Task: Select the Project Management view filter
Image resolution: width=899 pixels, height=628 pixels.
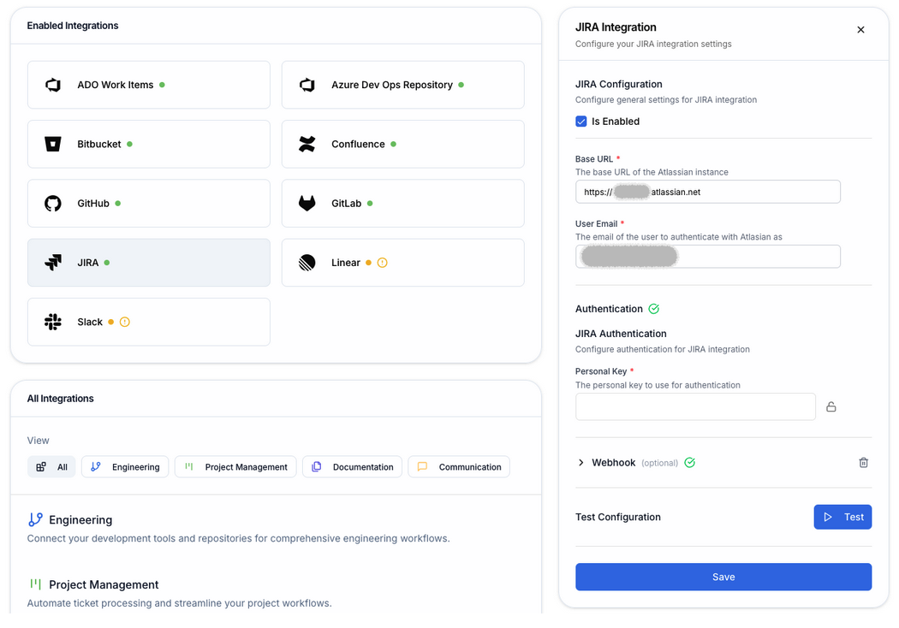Action: [235, 467]
